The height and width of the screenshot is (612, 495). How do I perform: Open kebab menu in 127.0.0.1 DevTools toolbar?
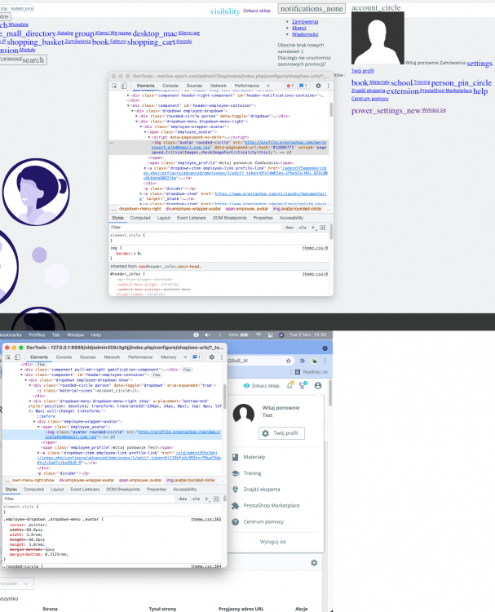(222, 357)
